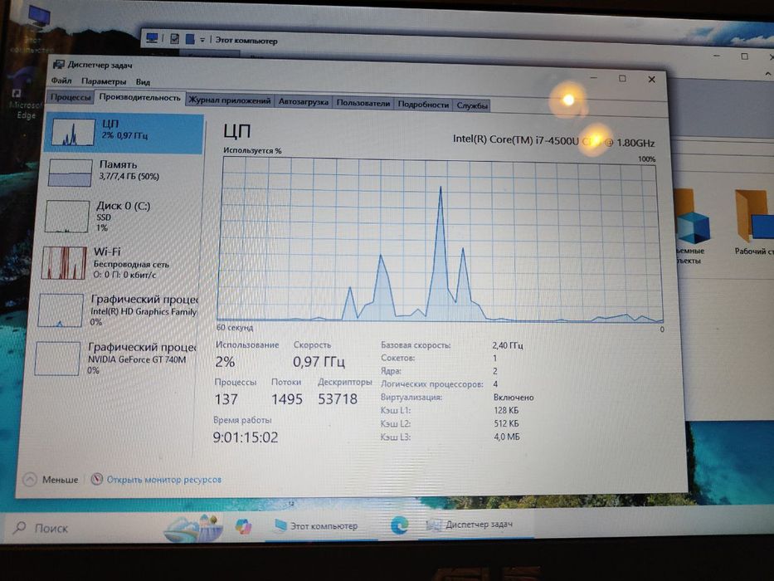Open the Память section in sidebar
Viewport: 774px width, 581px height.
click(x=124, y=172)
